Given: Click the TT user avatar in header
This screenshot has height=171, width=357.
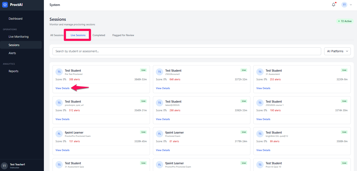Looking at the screenshot, I should coord(344,5).
